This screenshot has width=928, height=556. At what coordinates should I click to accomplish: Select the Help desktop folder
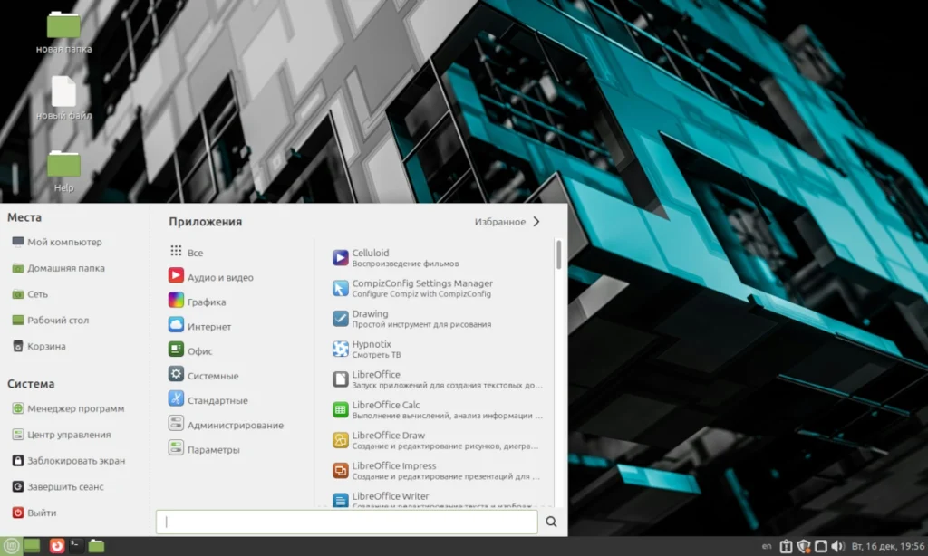(64, 171)
